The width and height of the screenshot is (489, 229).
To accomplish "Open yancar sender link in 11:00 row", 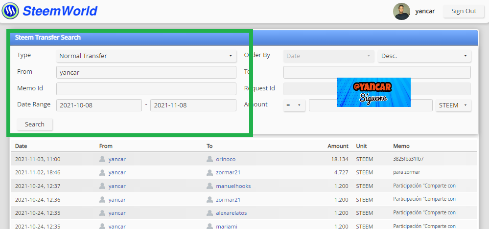I will click(117, 159).
